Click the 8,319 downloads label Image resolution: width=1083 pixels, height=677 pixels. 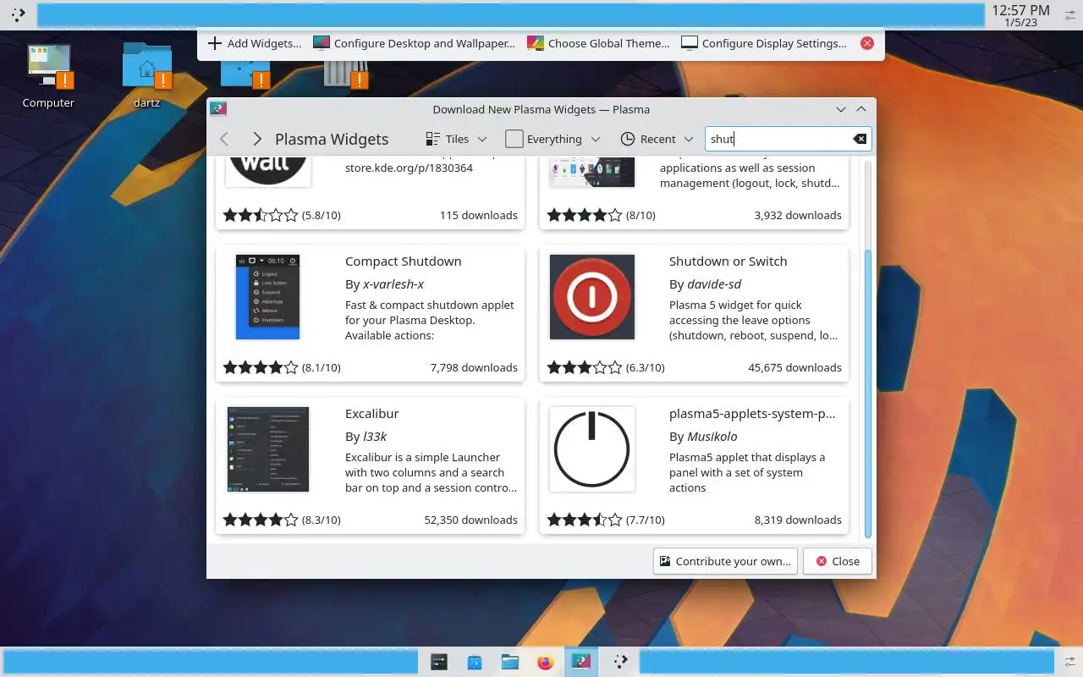[x=798, y=520]
